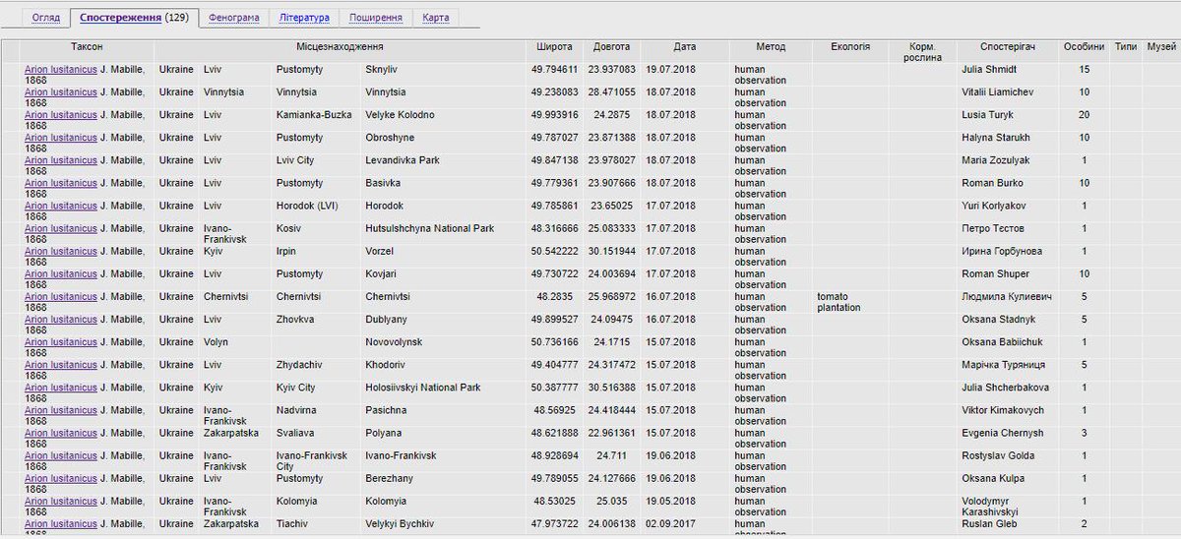Viewport: 1181px width, 539px height.
Task: Show the Карта tab
Action: point(436,18)
